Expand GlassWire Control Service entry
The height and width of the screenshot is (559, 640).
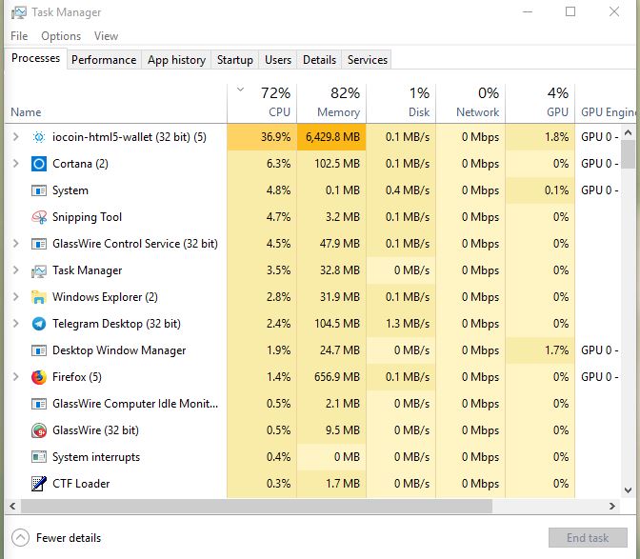[16, 244]
